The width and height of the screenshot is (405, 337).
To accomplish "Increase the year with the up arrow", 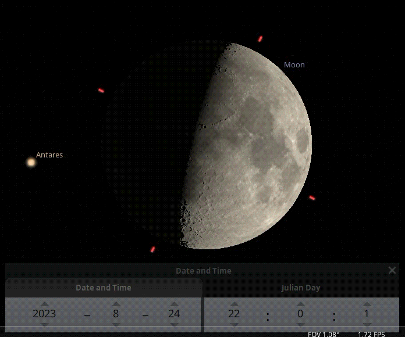I will tap(44, 303).
